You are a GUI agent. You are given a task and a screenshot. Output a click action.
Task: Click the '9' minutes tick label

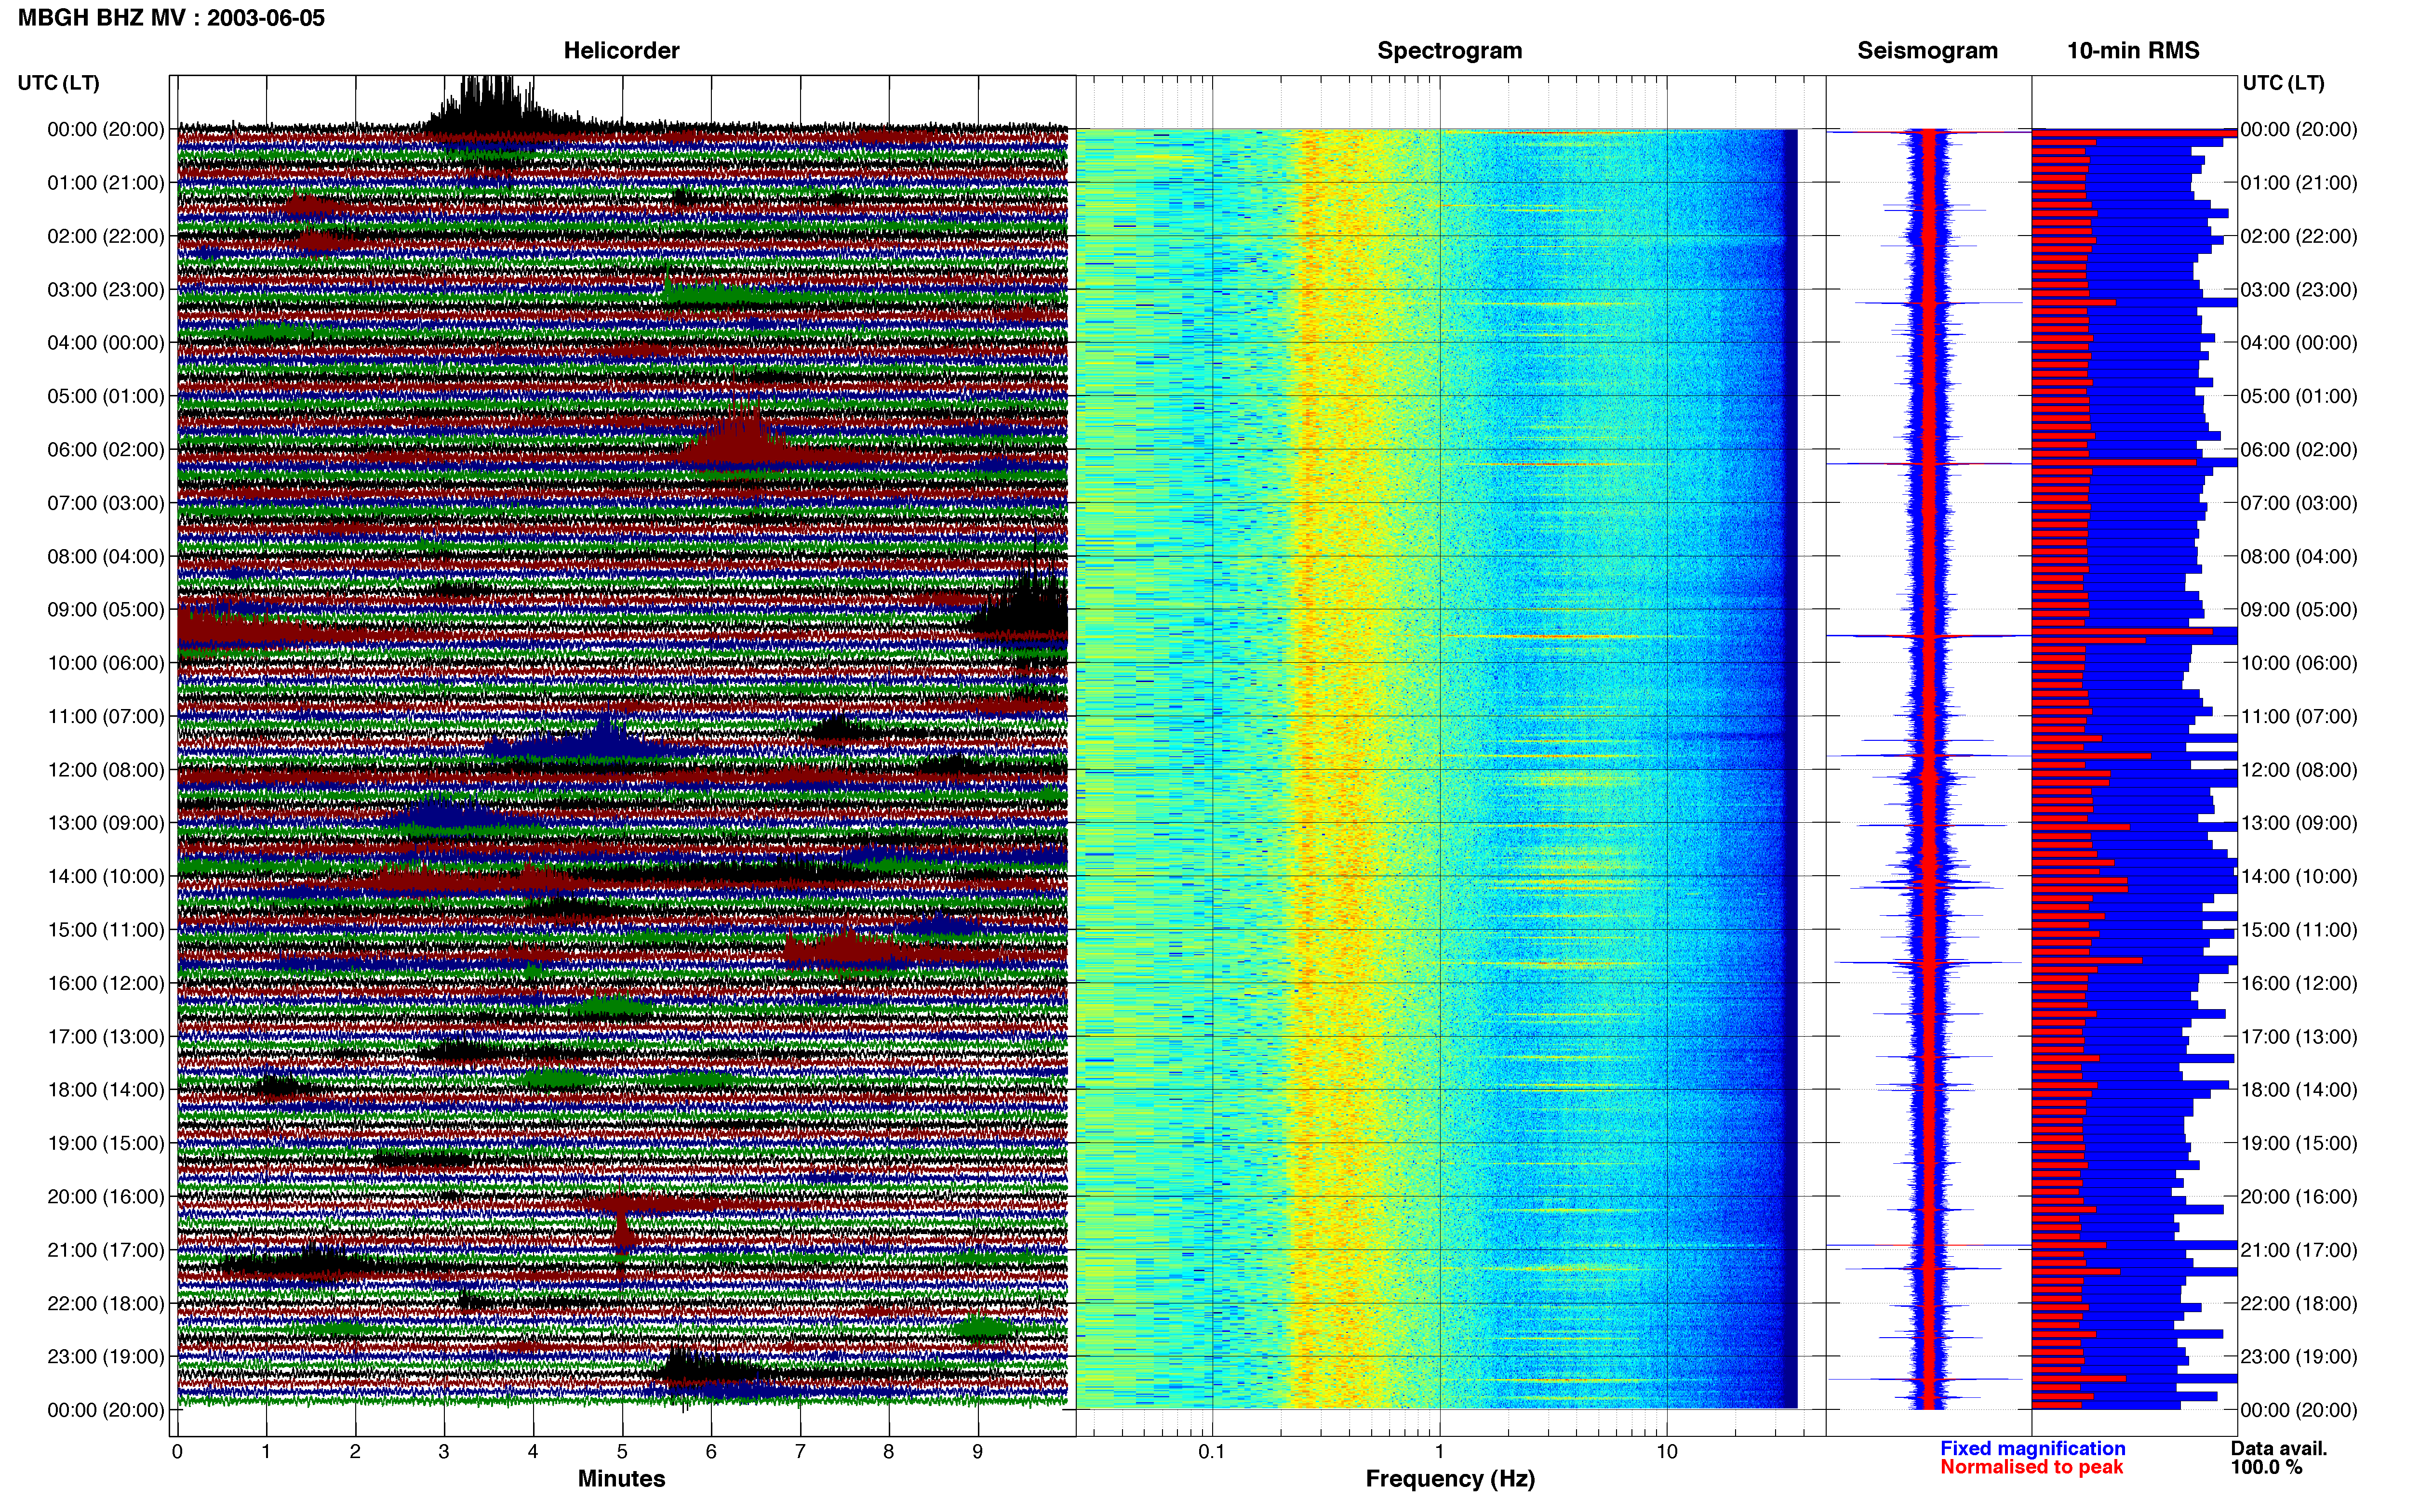(x=977, y=1451)
